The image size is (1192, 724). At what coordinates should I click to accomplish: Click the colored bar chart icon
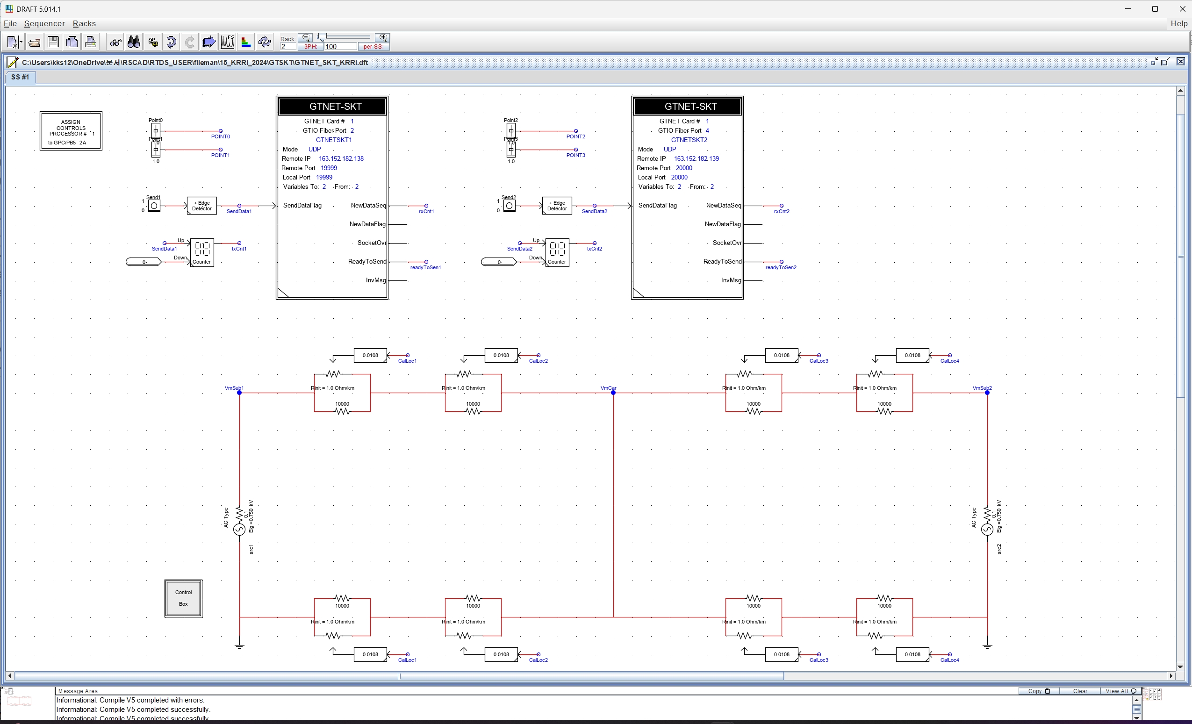pos(246,42)
